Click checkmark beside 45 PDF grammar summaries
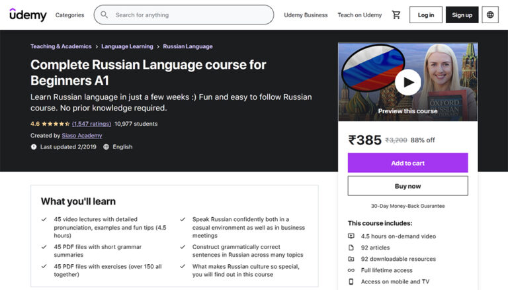Screen dimensions: 508x290 44,247
